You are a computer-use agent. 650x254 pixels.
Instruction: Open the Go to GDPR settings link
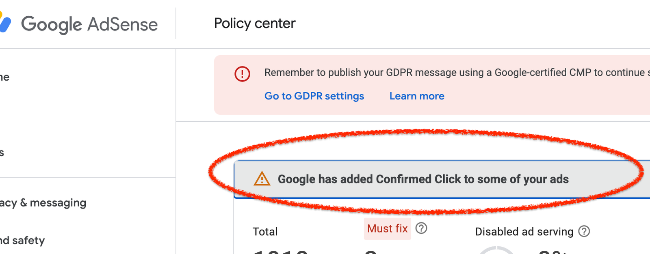point(314,96)
